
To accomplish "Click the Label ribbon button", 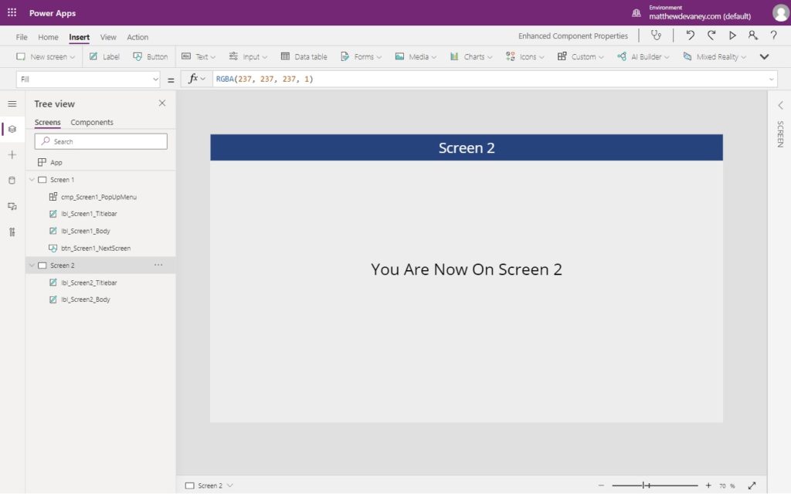I will click(104, 56).
